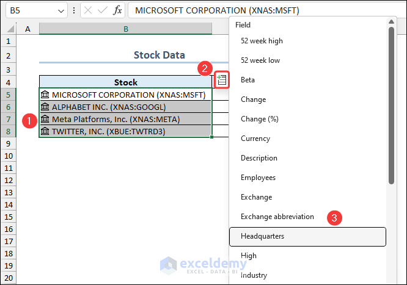
Task: Click the Microsoft stock data type icon
Action: (45, 95)
